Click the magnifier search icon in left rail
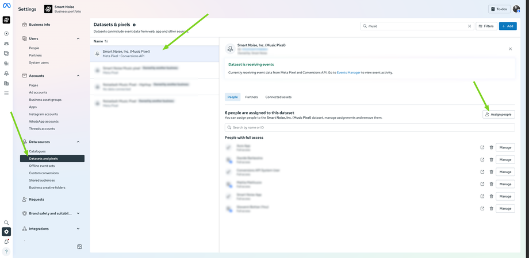This screenshot has height=258, width=529. click(x=6, y=222)
